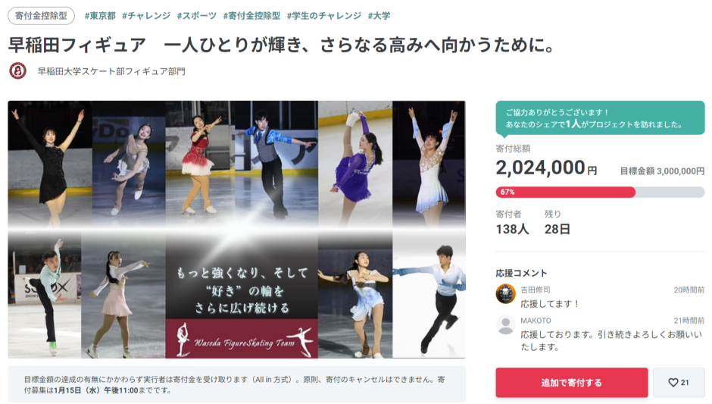Open the Waseda skating club emblem icon
The height and width of the screenshot is (404, 712).
[x=17, y=71]
